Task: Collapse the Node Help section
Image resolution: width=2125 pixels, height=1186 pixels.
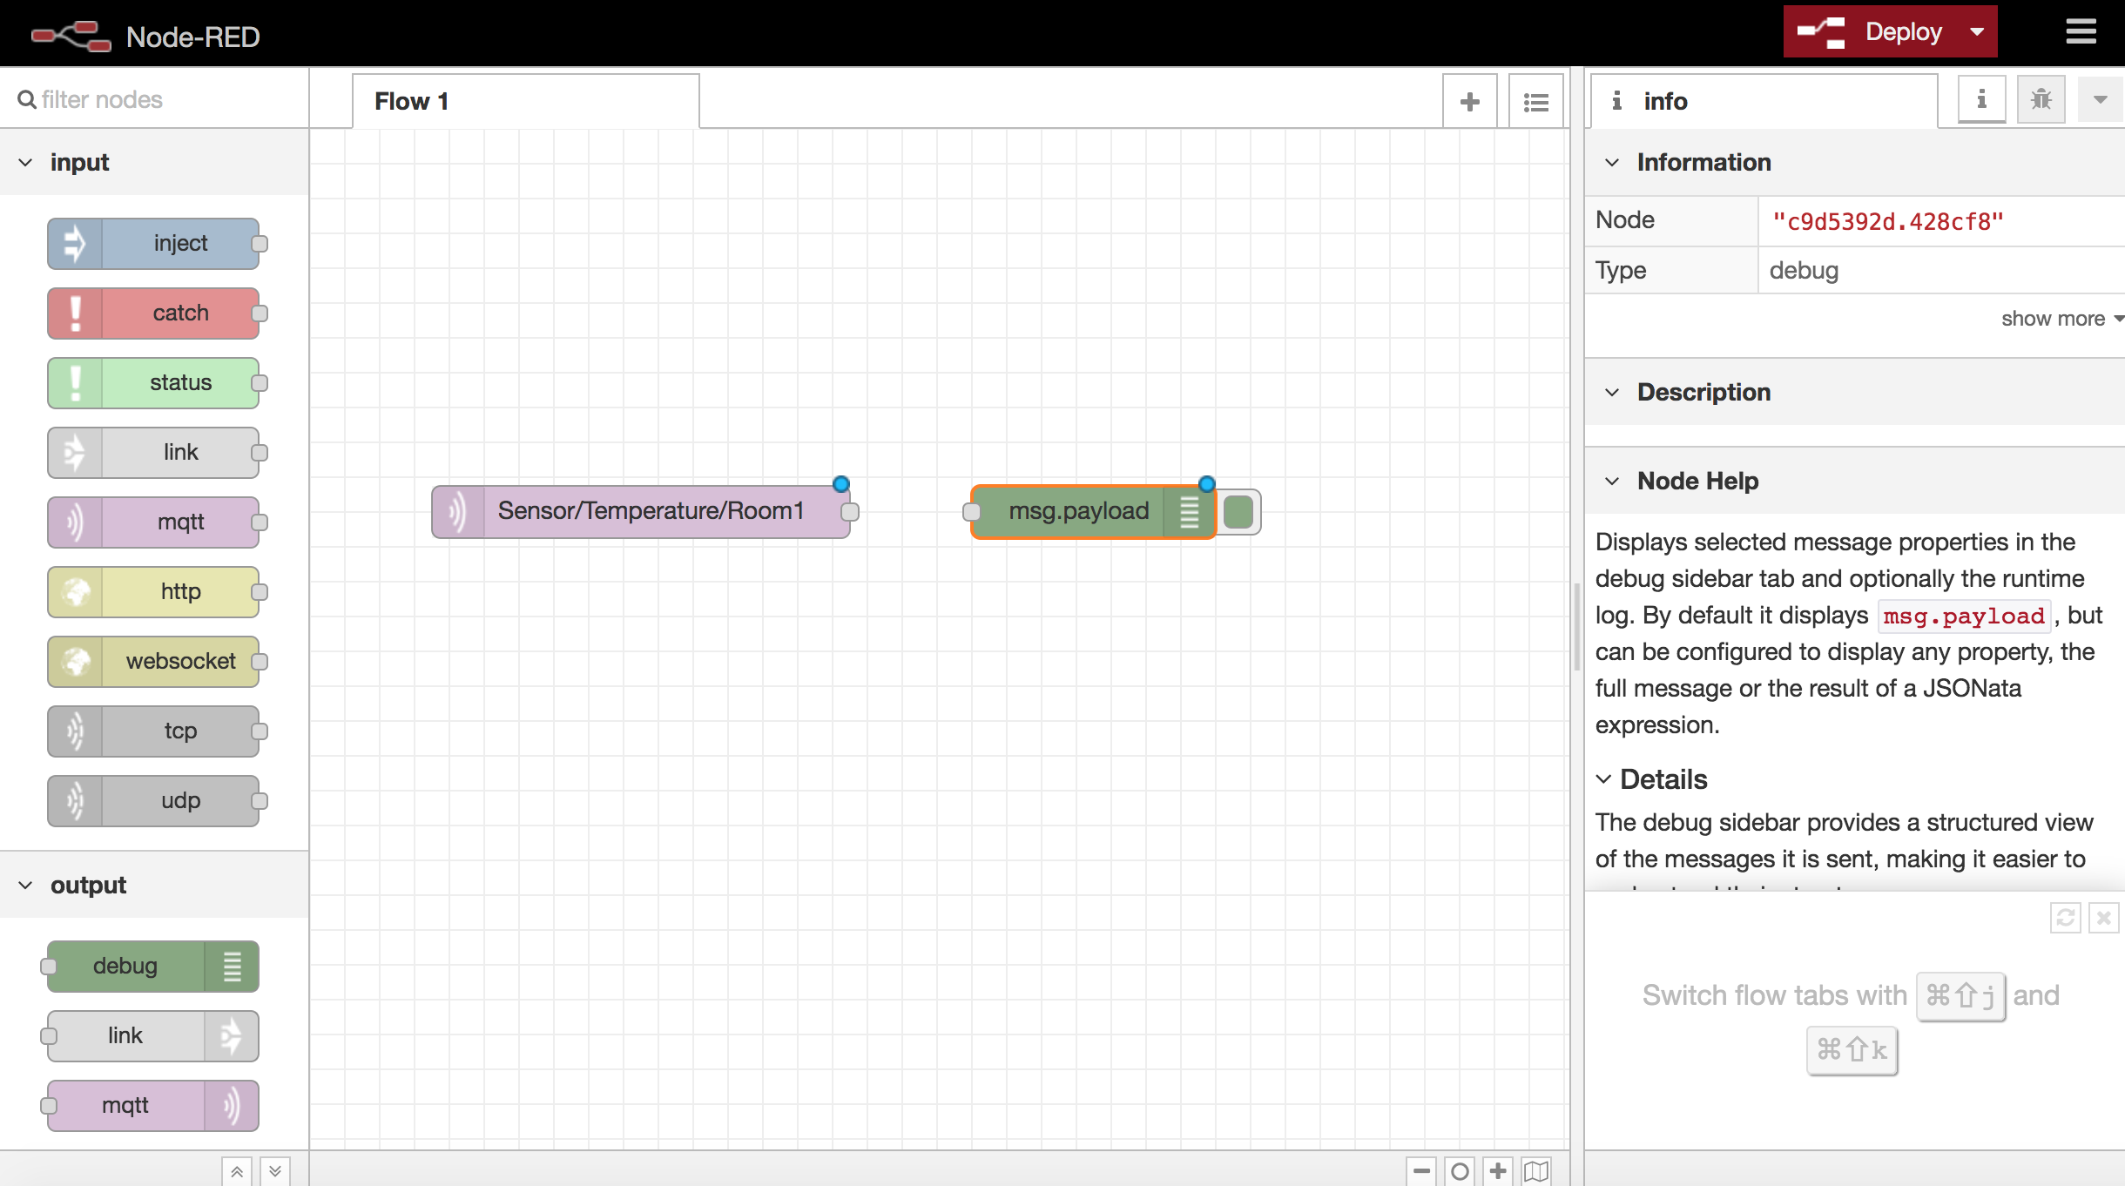Action: click(1855, 481)
